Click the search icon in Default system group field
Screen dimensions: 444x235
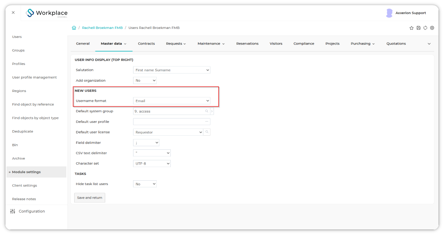coord(207,111)
